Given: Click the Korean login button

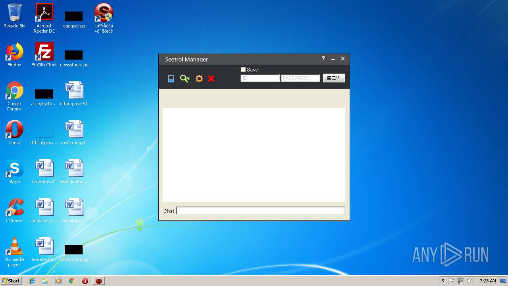Looking at the screenshot, I should (334, 78).
